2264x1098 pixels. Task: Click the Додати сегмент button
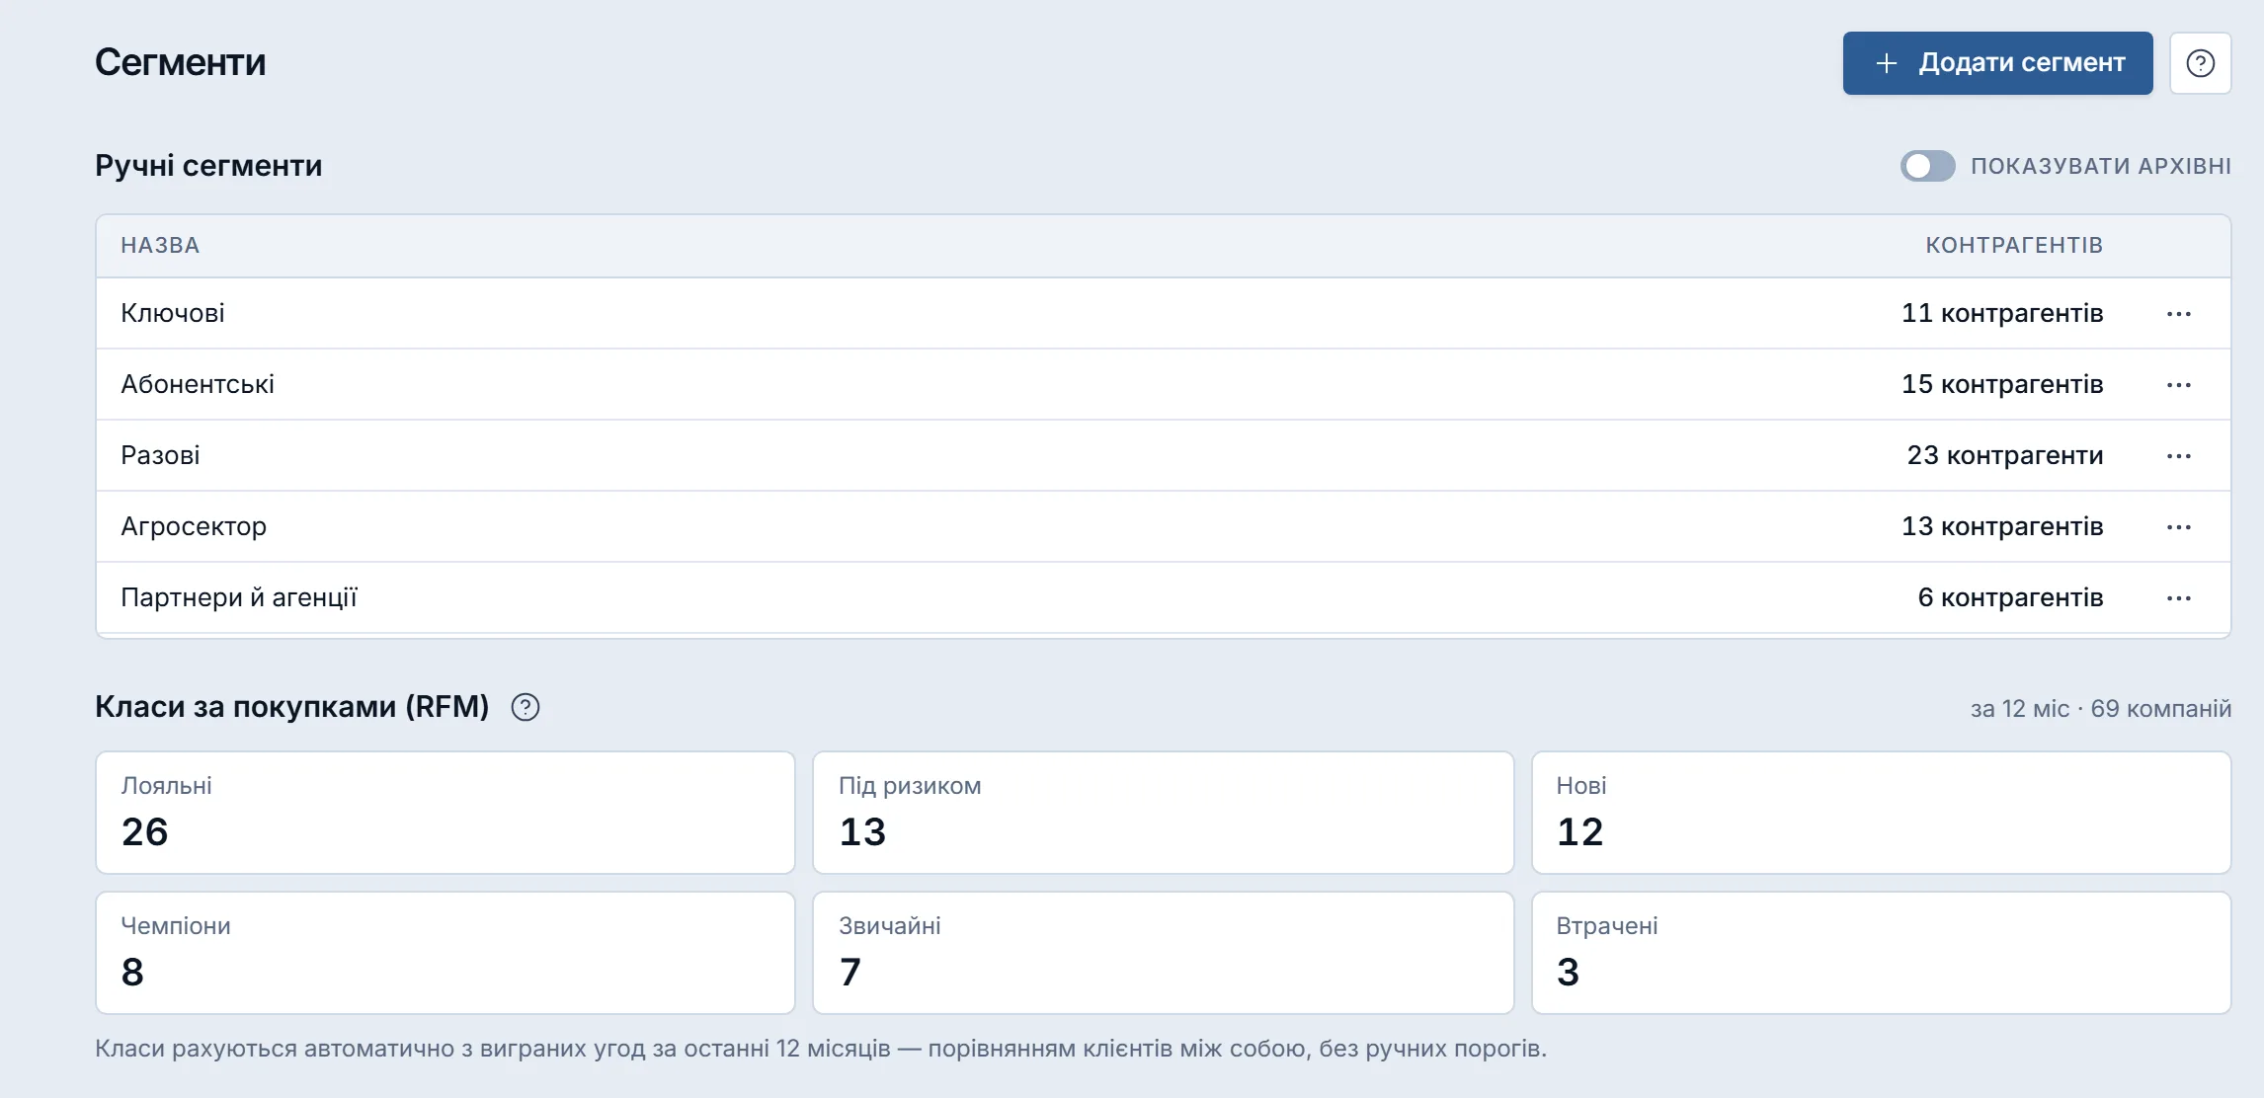[x=1997, y=63]
